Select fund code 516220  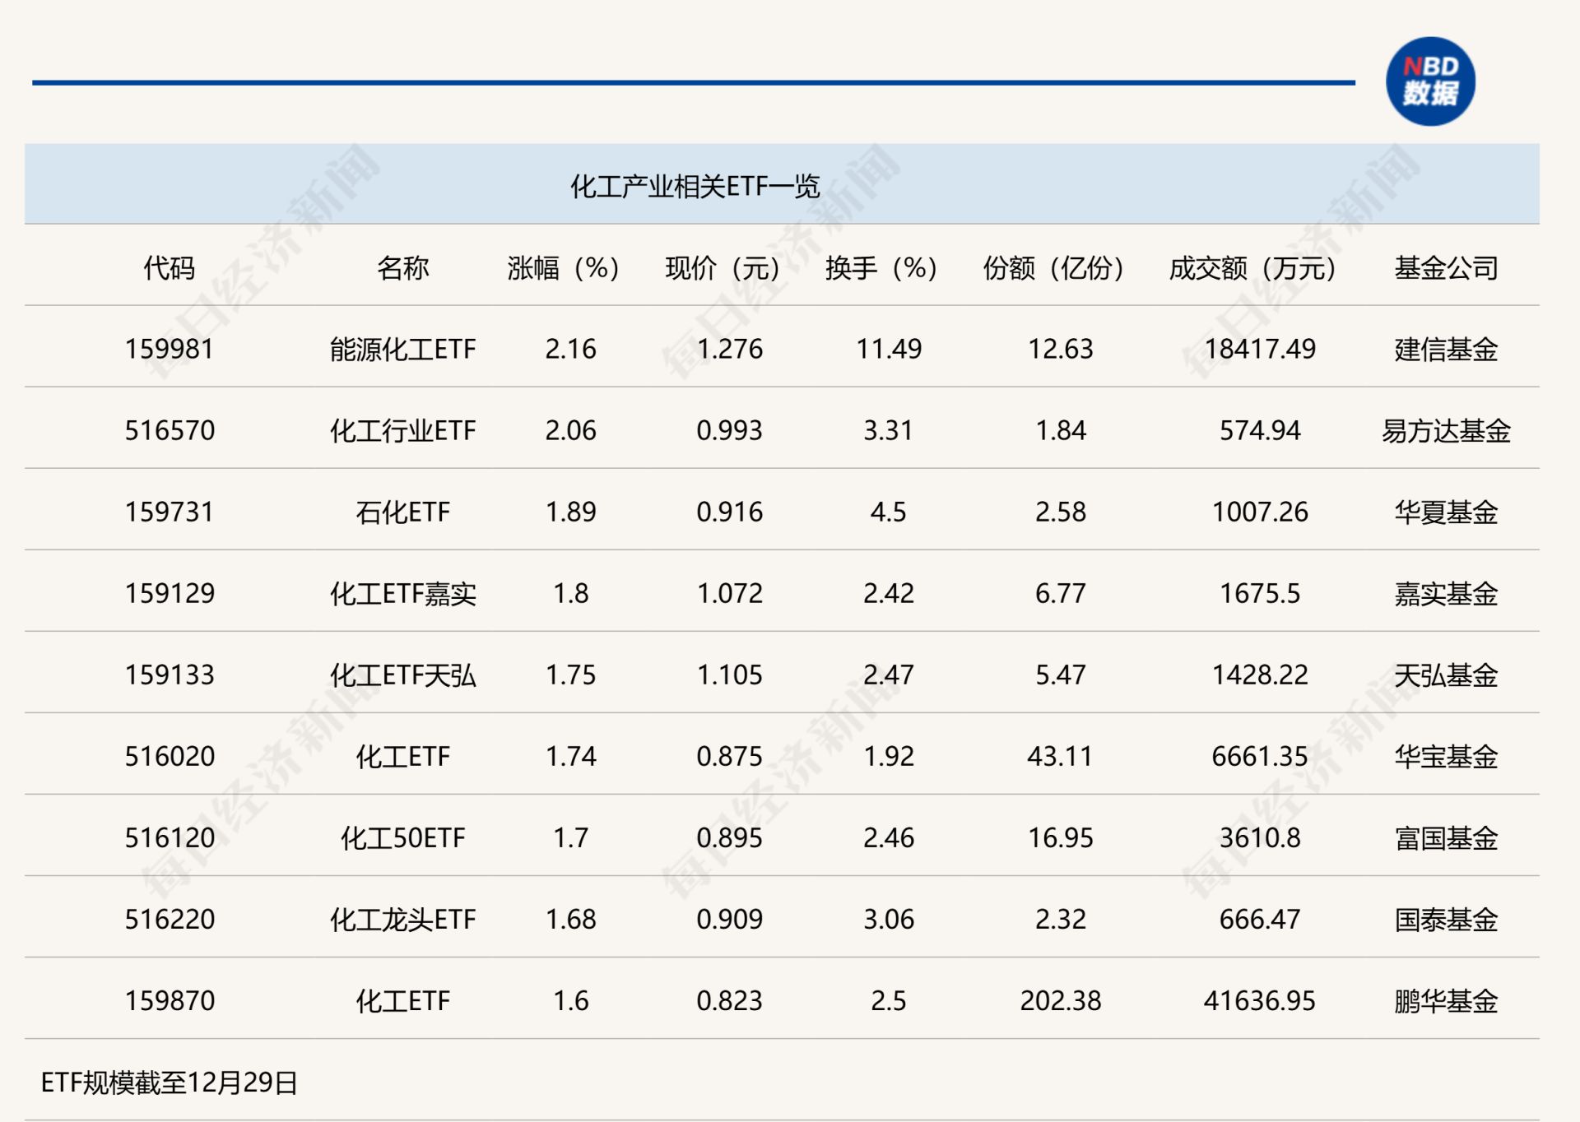tap(169, 919)
